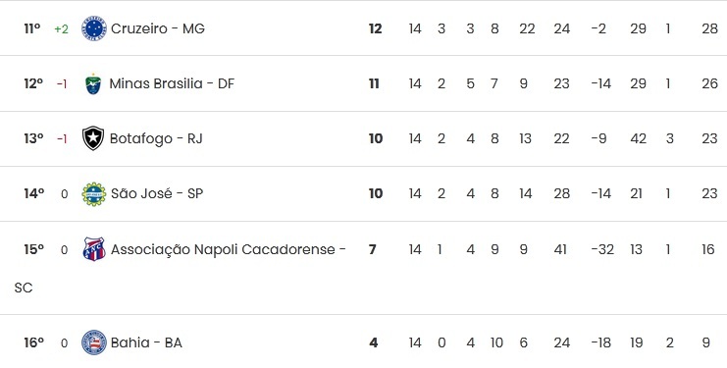Click the Botafogo star shield crest
The width and height of the screenshot is (727, 368).
[93, 138]
